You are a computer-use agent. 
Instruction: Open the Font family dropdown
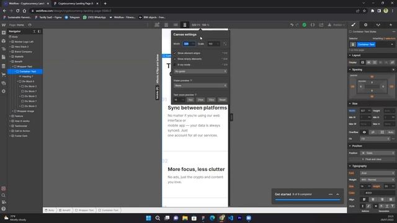point(378,173)
